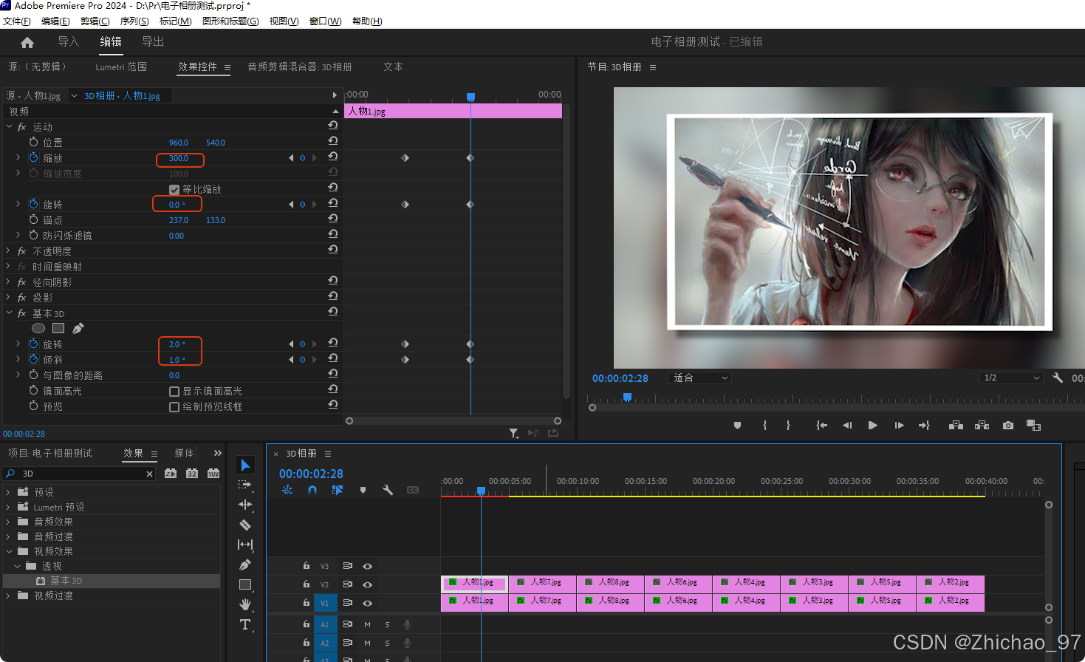Select the Ripple Edit tool

[245, 505]
